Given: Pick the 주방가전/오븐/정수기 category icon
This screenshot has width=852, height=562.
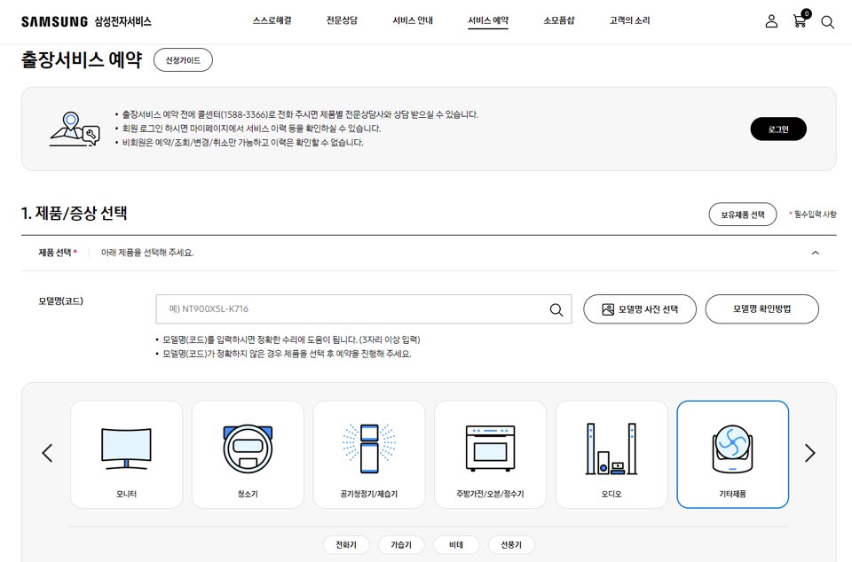Looking at the screenshot, I should pyautogui.click(x=489, y=453).
